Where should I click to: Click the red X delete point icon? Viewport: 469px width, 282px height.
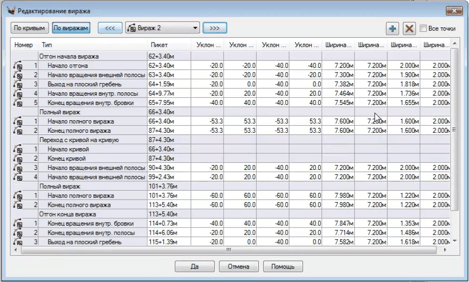[x=409, y=28]
